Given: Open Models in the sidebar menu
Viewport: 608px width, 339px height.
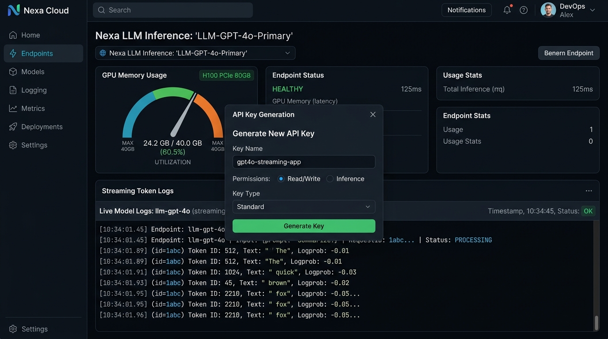Looking at the screenshot, I should 43,72.
